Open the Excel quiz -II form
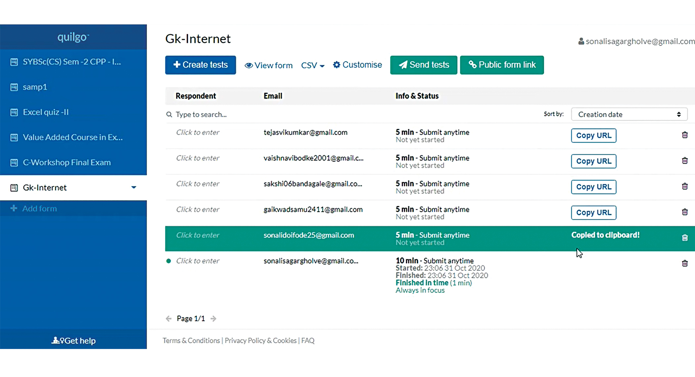 coord(46,112)
